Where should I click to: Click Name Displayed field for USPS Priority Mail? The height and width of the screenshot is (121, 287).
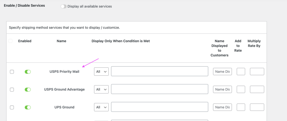click(x=223, y=72)
